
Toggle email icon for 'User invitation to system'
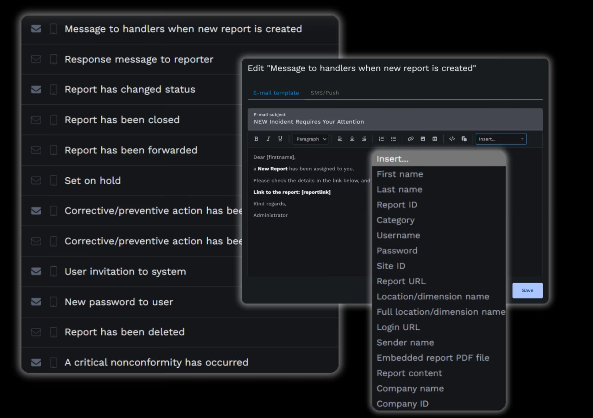36,271
